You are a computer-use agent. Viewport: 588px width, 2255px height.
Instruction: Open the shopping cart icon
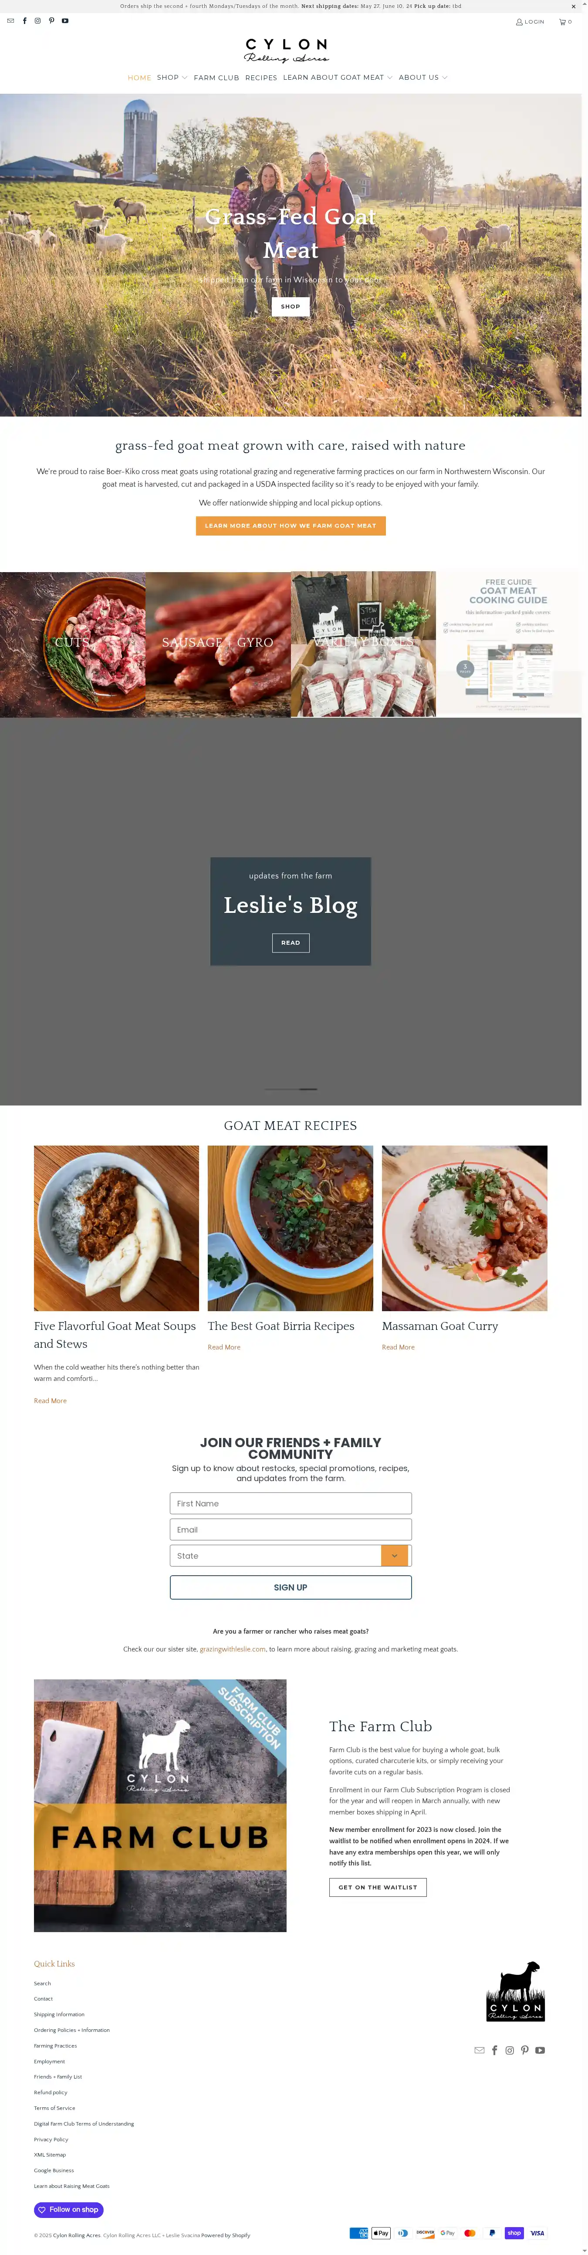click(x=565, y=22)
